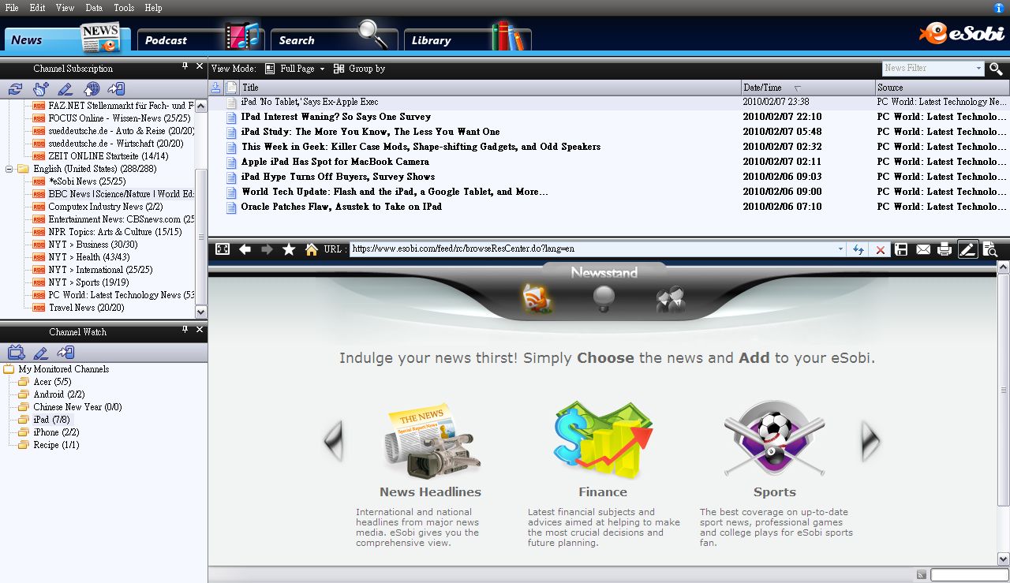
Task: Sort by the Source column header
Action: 942,88
